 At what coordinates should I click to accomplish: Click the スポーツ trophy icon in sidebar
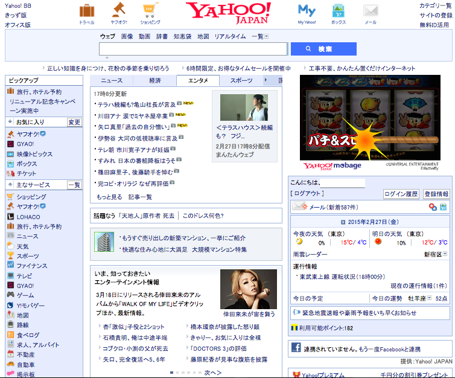tap(10, 256)
